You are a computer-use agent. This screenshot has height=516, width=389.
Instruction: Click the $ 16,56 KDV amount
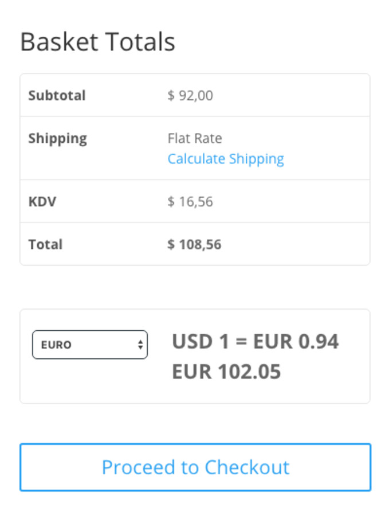coord(190,202)
